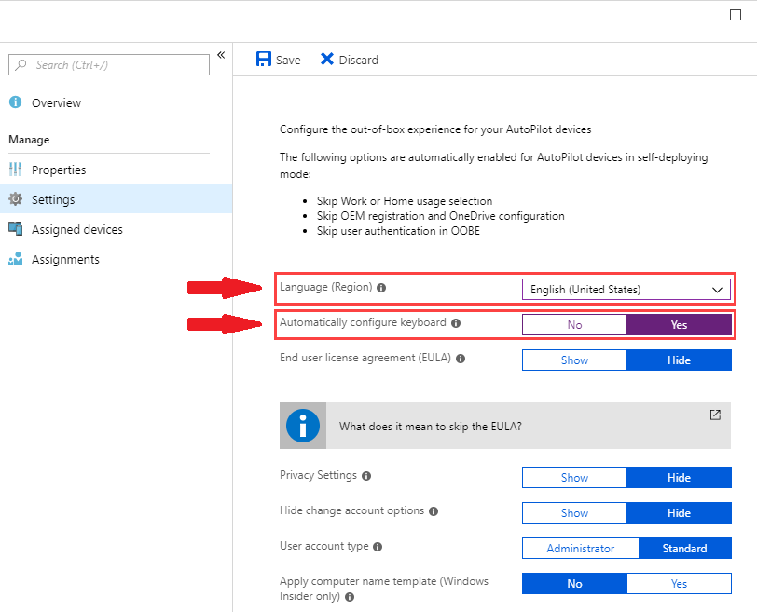
Task: Collapse the left sidebar with the chevron
Action: (x=221, y=56)
